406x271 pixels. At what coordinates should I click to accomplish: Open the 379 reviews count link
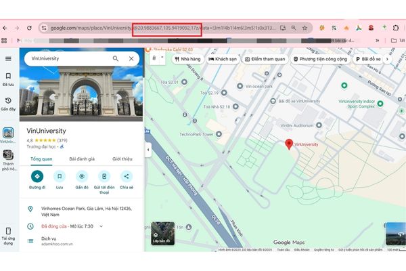tap(62, 140)
